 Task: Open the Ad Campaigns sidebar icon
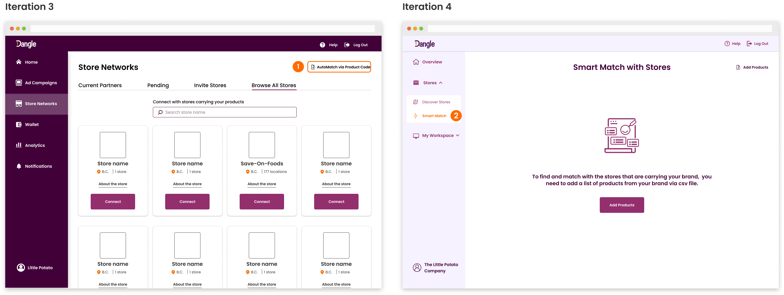pos(19,83)
